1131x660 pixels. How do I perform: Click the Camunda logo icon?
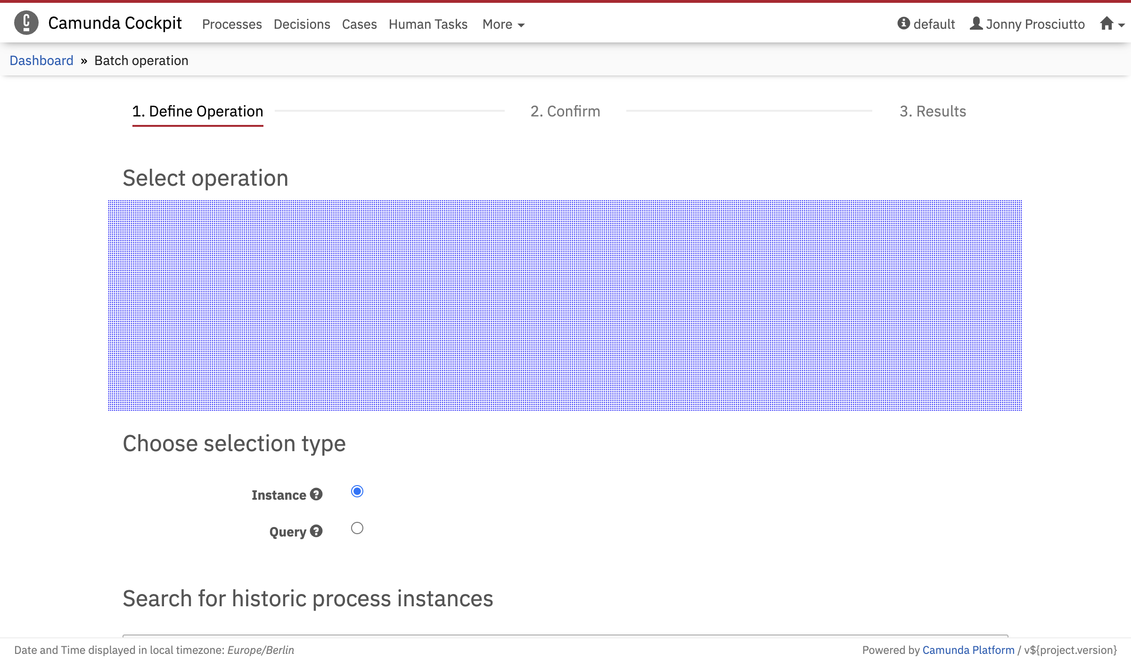click(26, 23)
